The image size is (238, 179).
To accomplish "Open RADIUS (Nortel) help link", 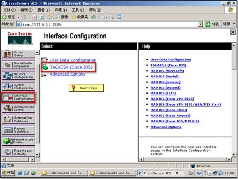I will [165, 76].
